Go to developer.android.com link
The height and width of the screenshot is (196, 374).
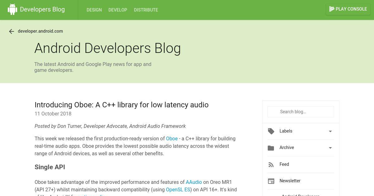click(x=40, y=31)
